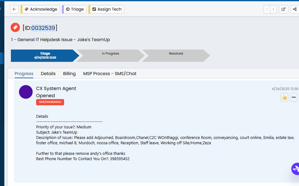Click the red ticket icon
This screenshot has height=186, width=299.
(15, 27)
